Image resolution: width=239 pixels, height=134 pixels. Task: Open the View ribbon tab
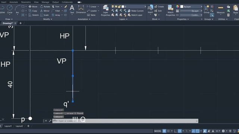pyautogui.click(x=36, y=2)
